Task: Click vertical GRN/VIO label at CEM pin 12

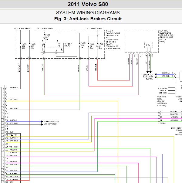Action: point(137,62)
